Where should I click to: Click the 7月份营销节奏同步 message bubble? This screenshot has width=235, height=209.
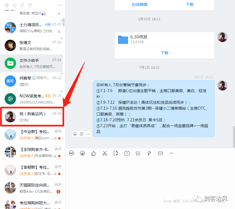(154, 109)
